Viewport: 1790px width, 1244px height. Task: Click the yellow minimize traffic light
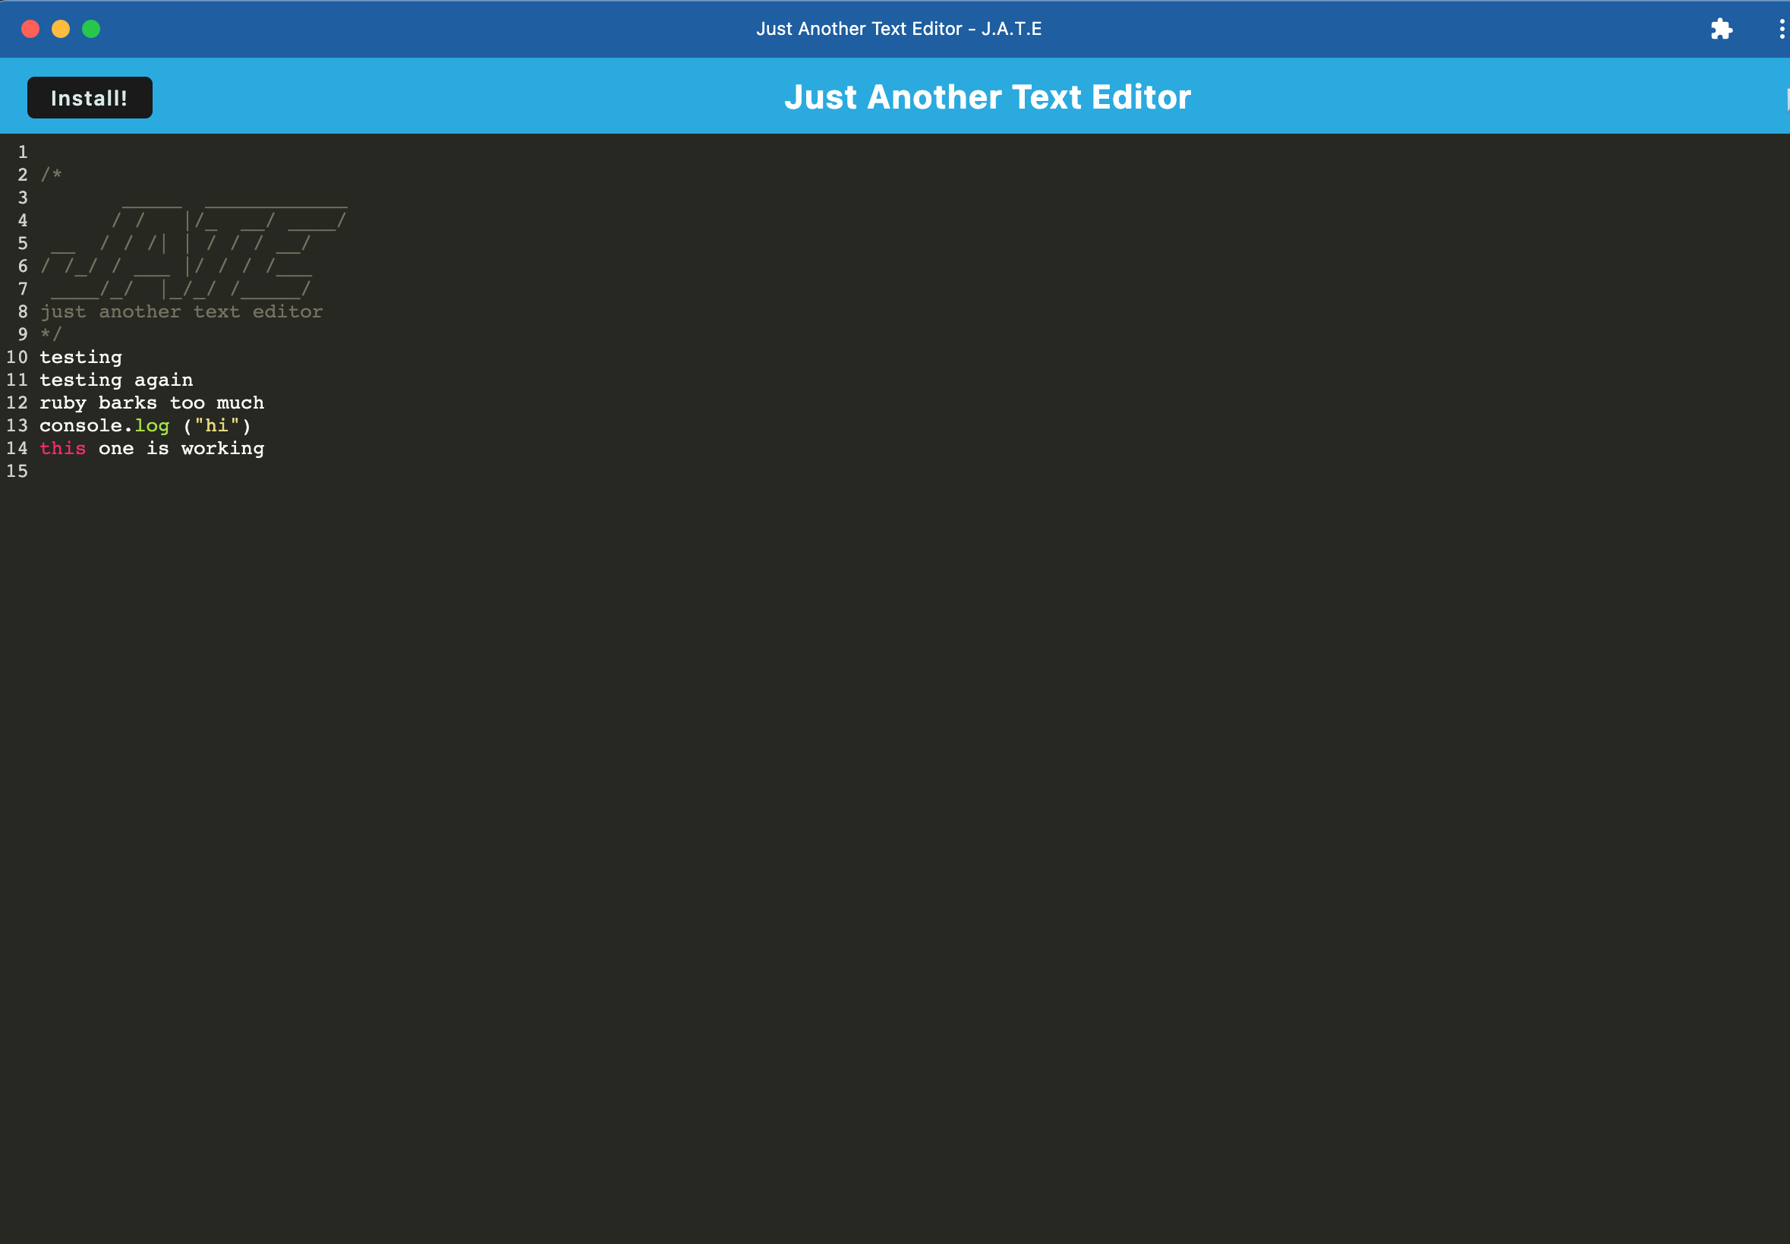[x=61, y=29]
